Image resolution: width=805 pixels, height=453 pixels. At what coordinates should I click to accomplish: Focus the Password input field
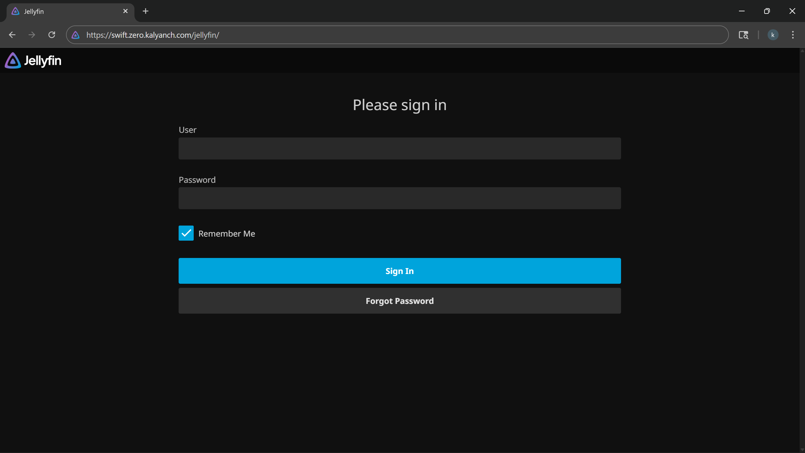[399, 198]
